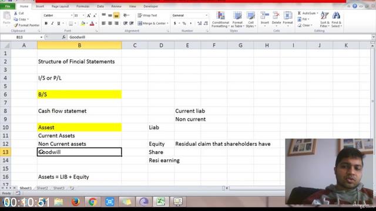
Task: Decrease cell indent
Action: [125, 23]
